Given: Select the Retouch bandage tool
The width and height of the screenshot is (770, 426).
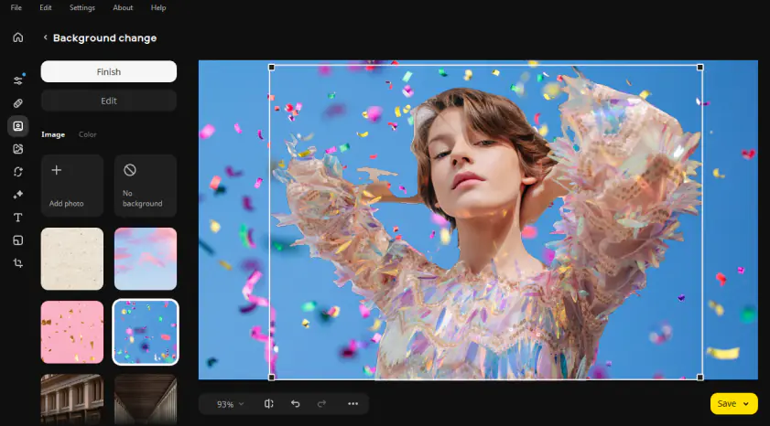Looking at the screenshot, I should pos(18,103).
